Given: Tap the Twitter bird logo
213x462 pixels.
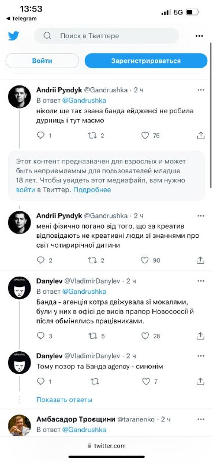Looking at the screenshot, I should click(x=13, y=36).
